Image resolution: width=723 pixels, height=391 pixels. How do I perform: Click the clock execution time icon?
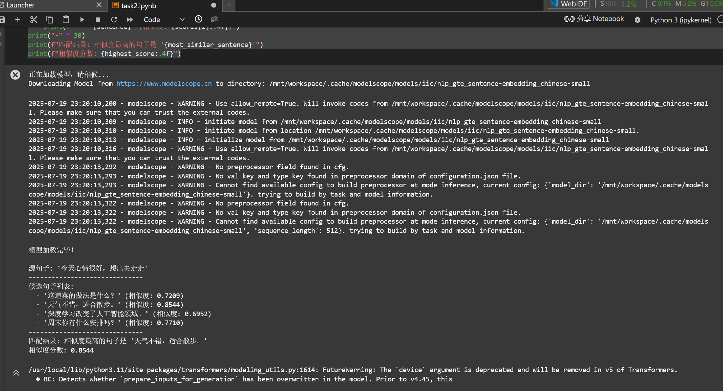click(x=198, y=19)
